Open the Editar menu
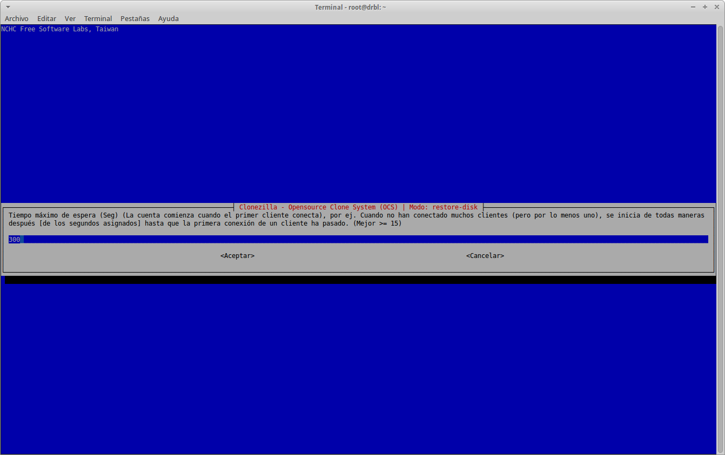 pos(47,18)
